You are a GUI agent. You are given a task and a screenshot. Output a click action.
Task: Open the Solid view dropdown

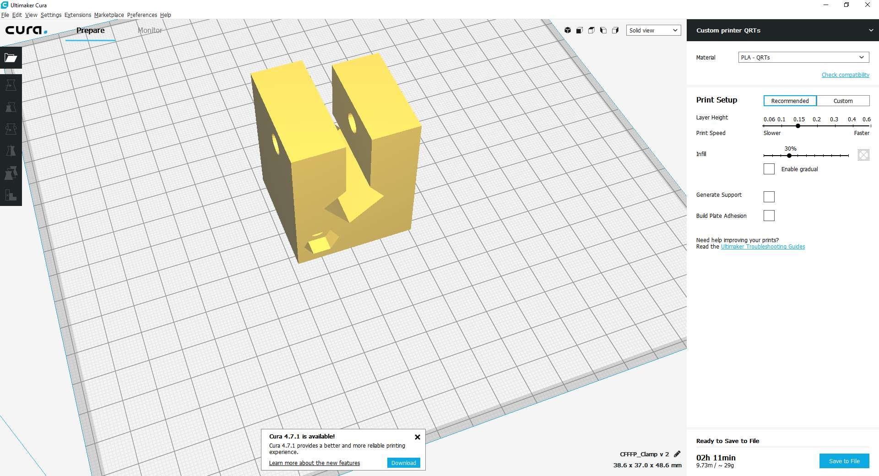pyautogui.click(x=653, y=30)
